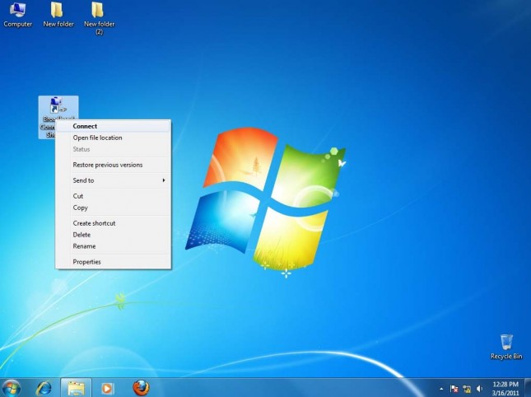Image resolution: width=531 pixels, height=397 pixels.
Task: Select the Recycle Bin icon
Action: (506, 347)
